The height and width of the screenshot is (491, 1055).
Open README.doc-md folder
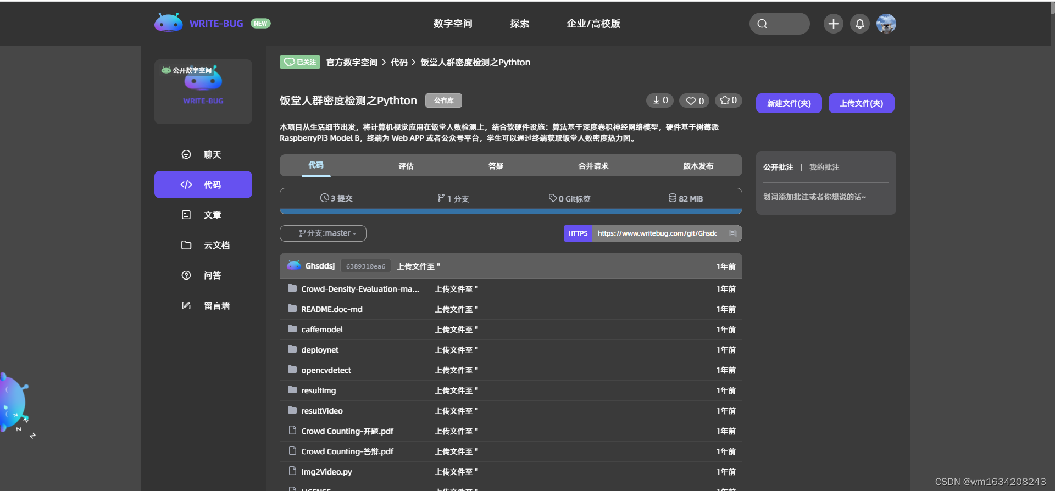tap(332, 309)
